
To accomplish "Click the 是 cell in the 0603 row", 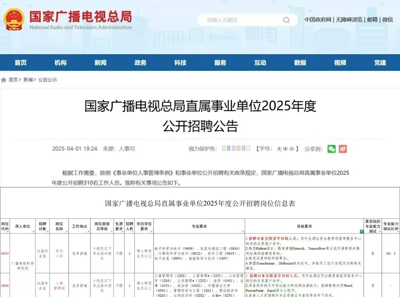I will coord(373,253).
